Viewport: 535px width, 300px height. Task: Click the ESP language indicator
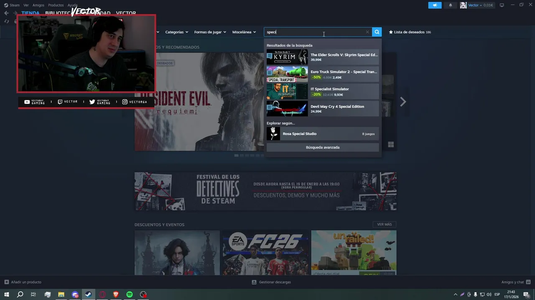497,295
